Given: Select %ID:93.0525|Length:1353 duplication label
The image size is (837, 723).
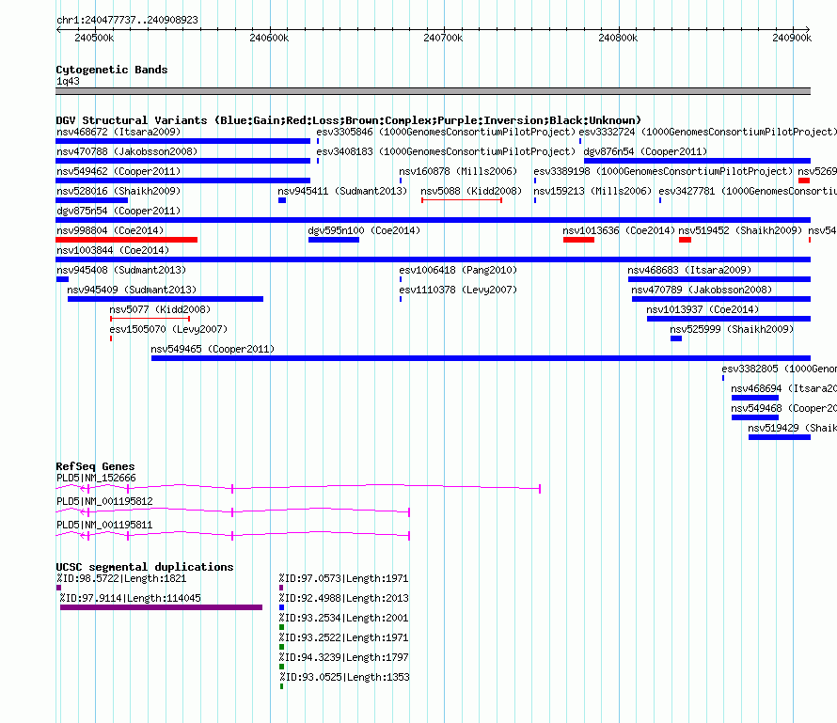Looking at the screenshot, I should pos(344,677).
